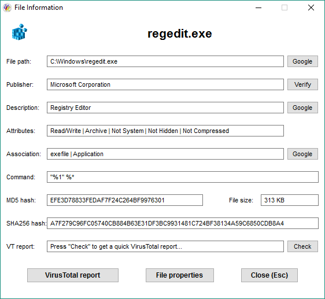Click the "Command:" label
Image resolution: width=325 pixels, height=299 pixels.
click(21, 177)
